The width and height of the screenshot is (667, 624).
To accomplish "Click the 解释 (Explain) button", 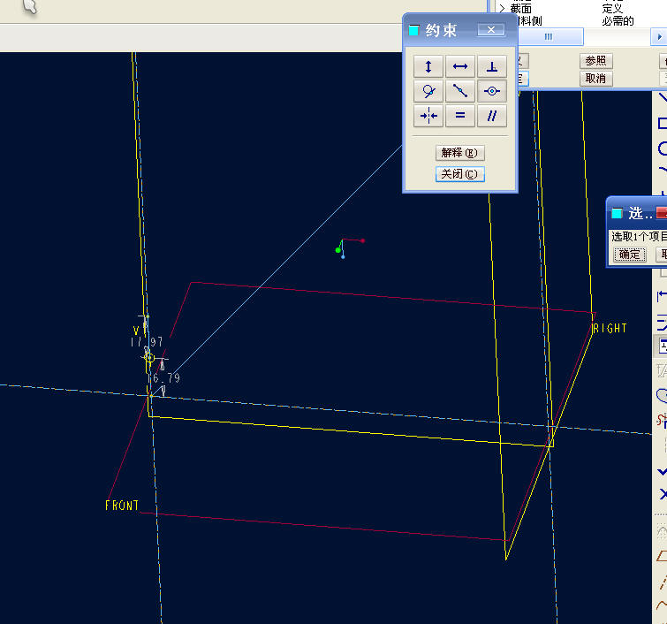I will coord(460,153).
